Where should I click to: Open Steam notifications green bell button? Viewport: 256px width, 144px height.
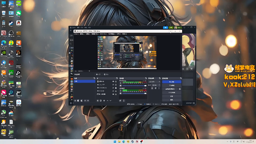(x=171, y=28)
